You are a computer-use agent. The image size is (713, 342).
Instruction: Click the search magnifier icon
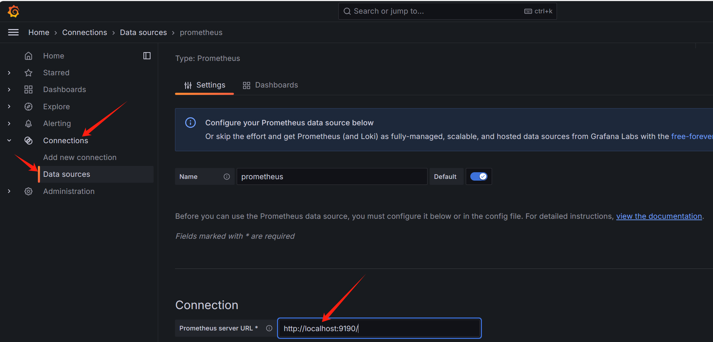click(347, 11)
